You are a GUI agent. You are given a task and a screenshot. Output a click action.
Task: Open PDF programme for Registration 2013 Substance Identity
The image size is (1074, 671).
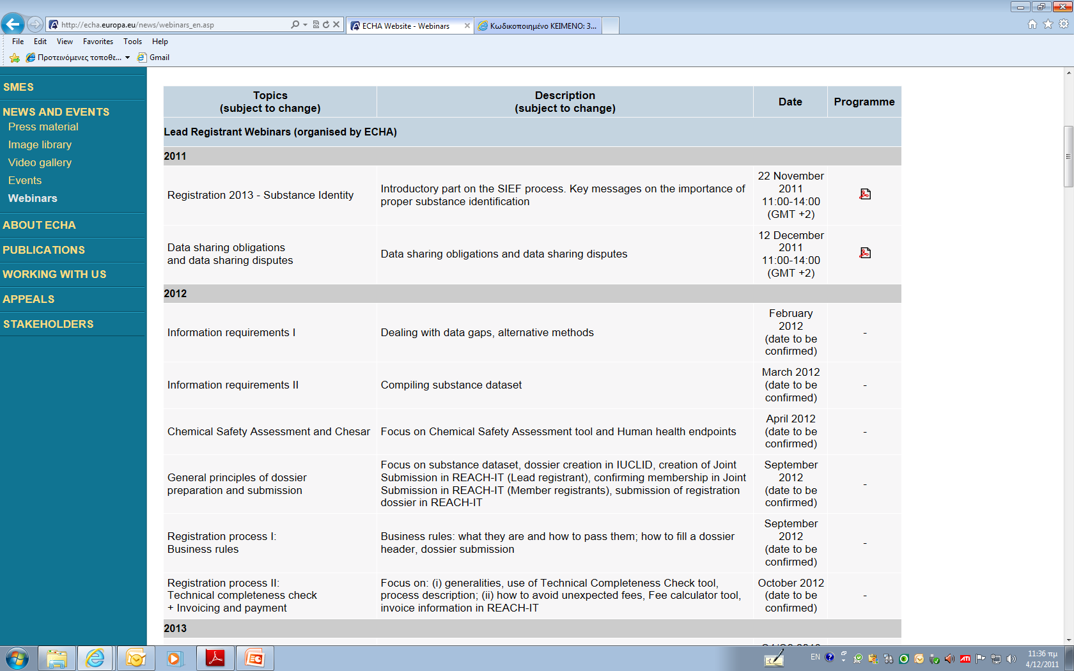(x=865, y=194)
